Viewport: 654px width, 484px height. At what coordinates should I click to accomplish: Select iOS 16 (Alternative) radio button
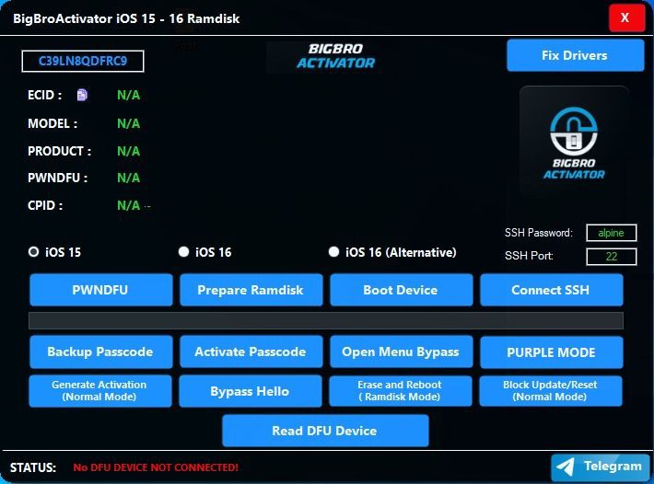pyautogui.click(x=334, y=251)
